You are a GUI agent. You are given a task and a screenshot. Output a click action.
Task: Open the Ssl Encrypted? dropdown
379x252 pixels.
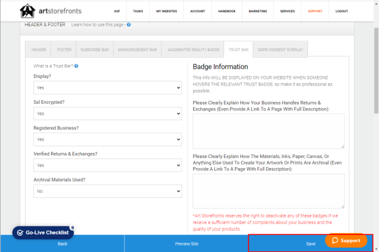click(108, 114)
